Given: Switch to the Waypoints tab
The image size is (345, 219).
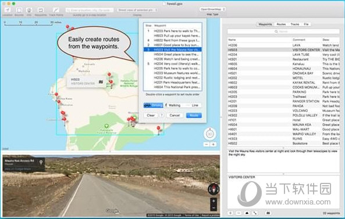Looking at the screenshot, I should 265,24.
